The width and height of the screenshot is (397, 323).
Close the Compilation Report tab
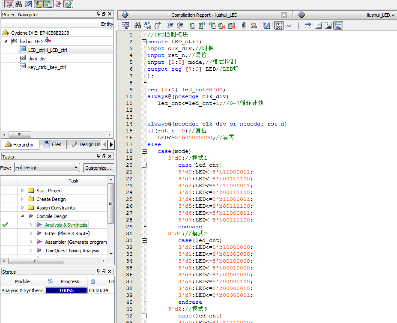(x=284, y=15)
